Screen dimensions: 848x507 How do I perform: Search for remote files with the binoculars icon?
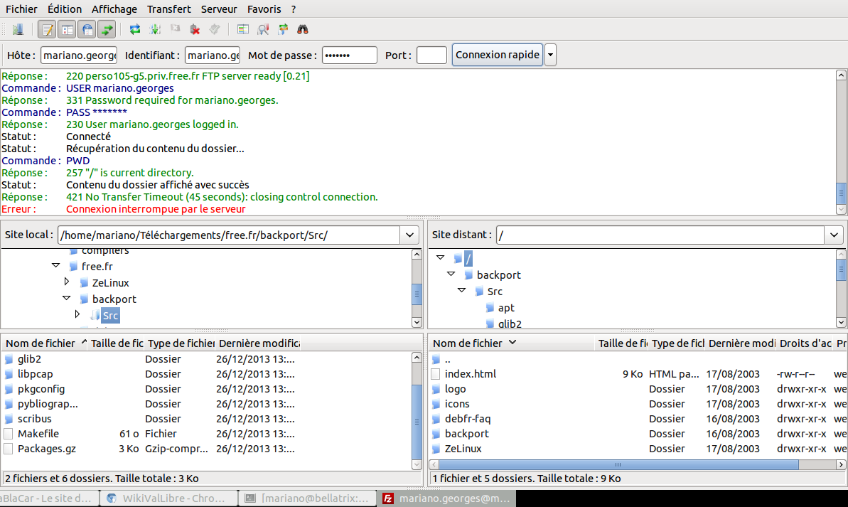pos(302,29)
